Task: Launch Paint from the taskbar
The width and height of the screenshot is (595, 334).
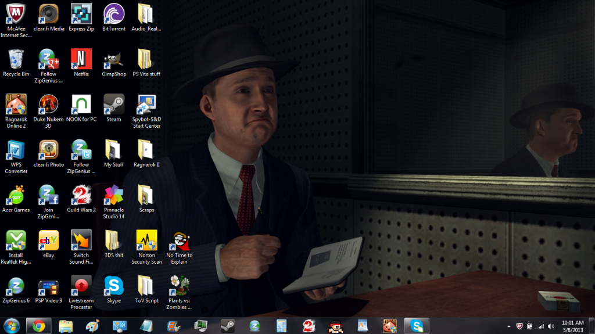Action: tap(92, 326)
